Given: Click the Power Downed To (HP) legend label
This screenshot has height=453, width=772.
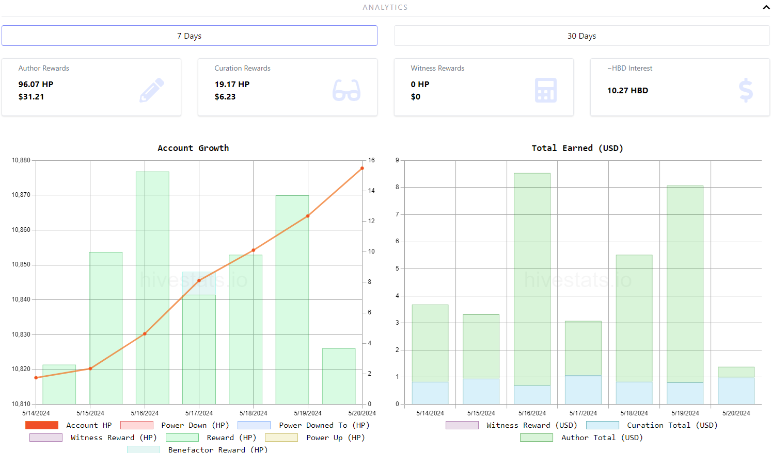Looking at the screenshot, I should [324, 425].
